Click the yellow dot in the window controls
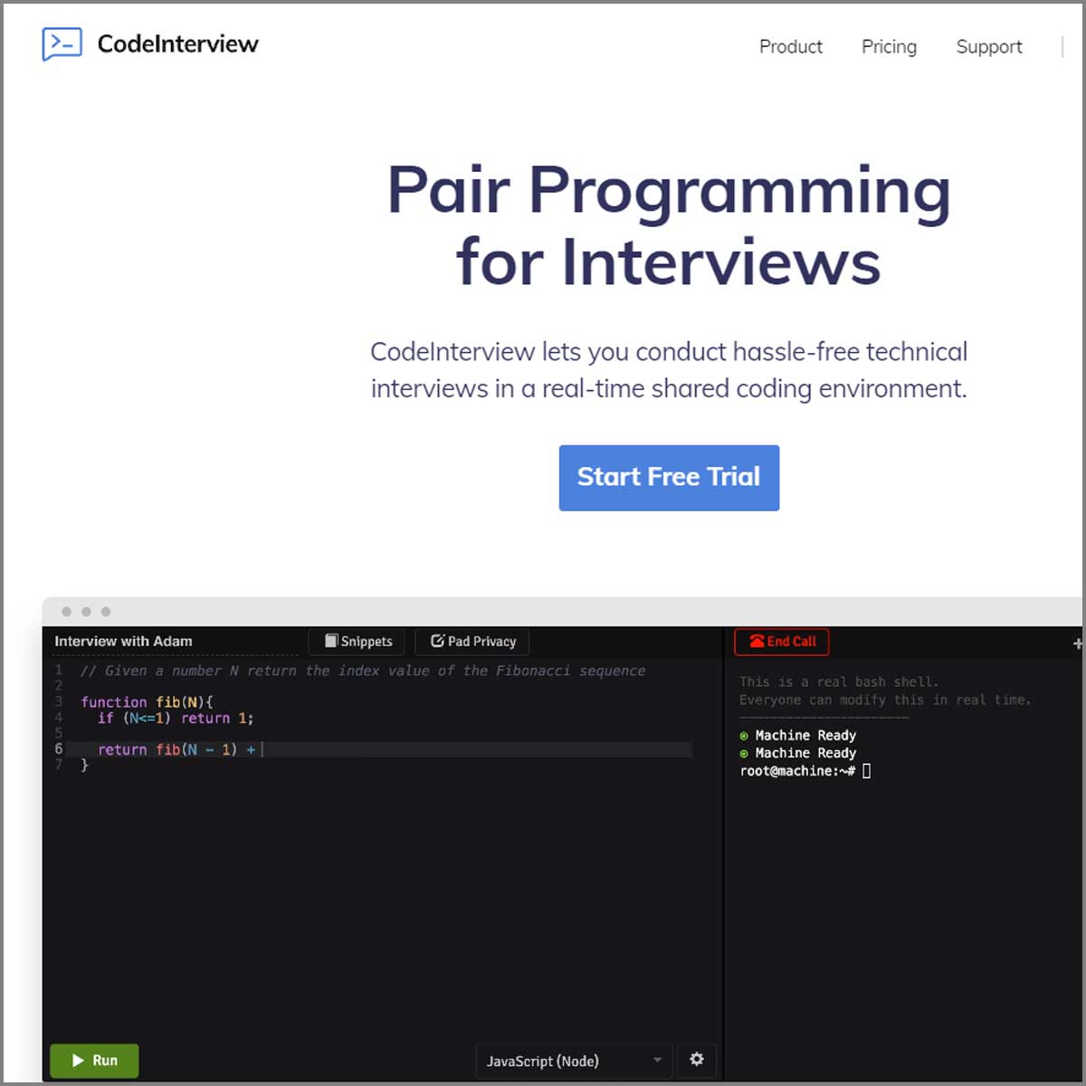The height and width of the screenshot is (1086, 1086). (86, 611)
